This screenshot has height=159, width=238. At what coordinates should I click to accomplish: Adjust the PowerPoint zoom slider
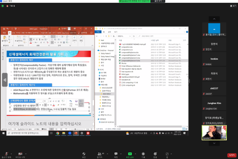75,129
